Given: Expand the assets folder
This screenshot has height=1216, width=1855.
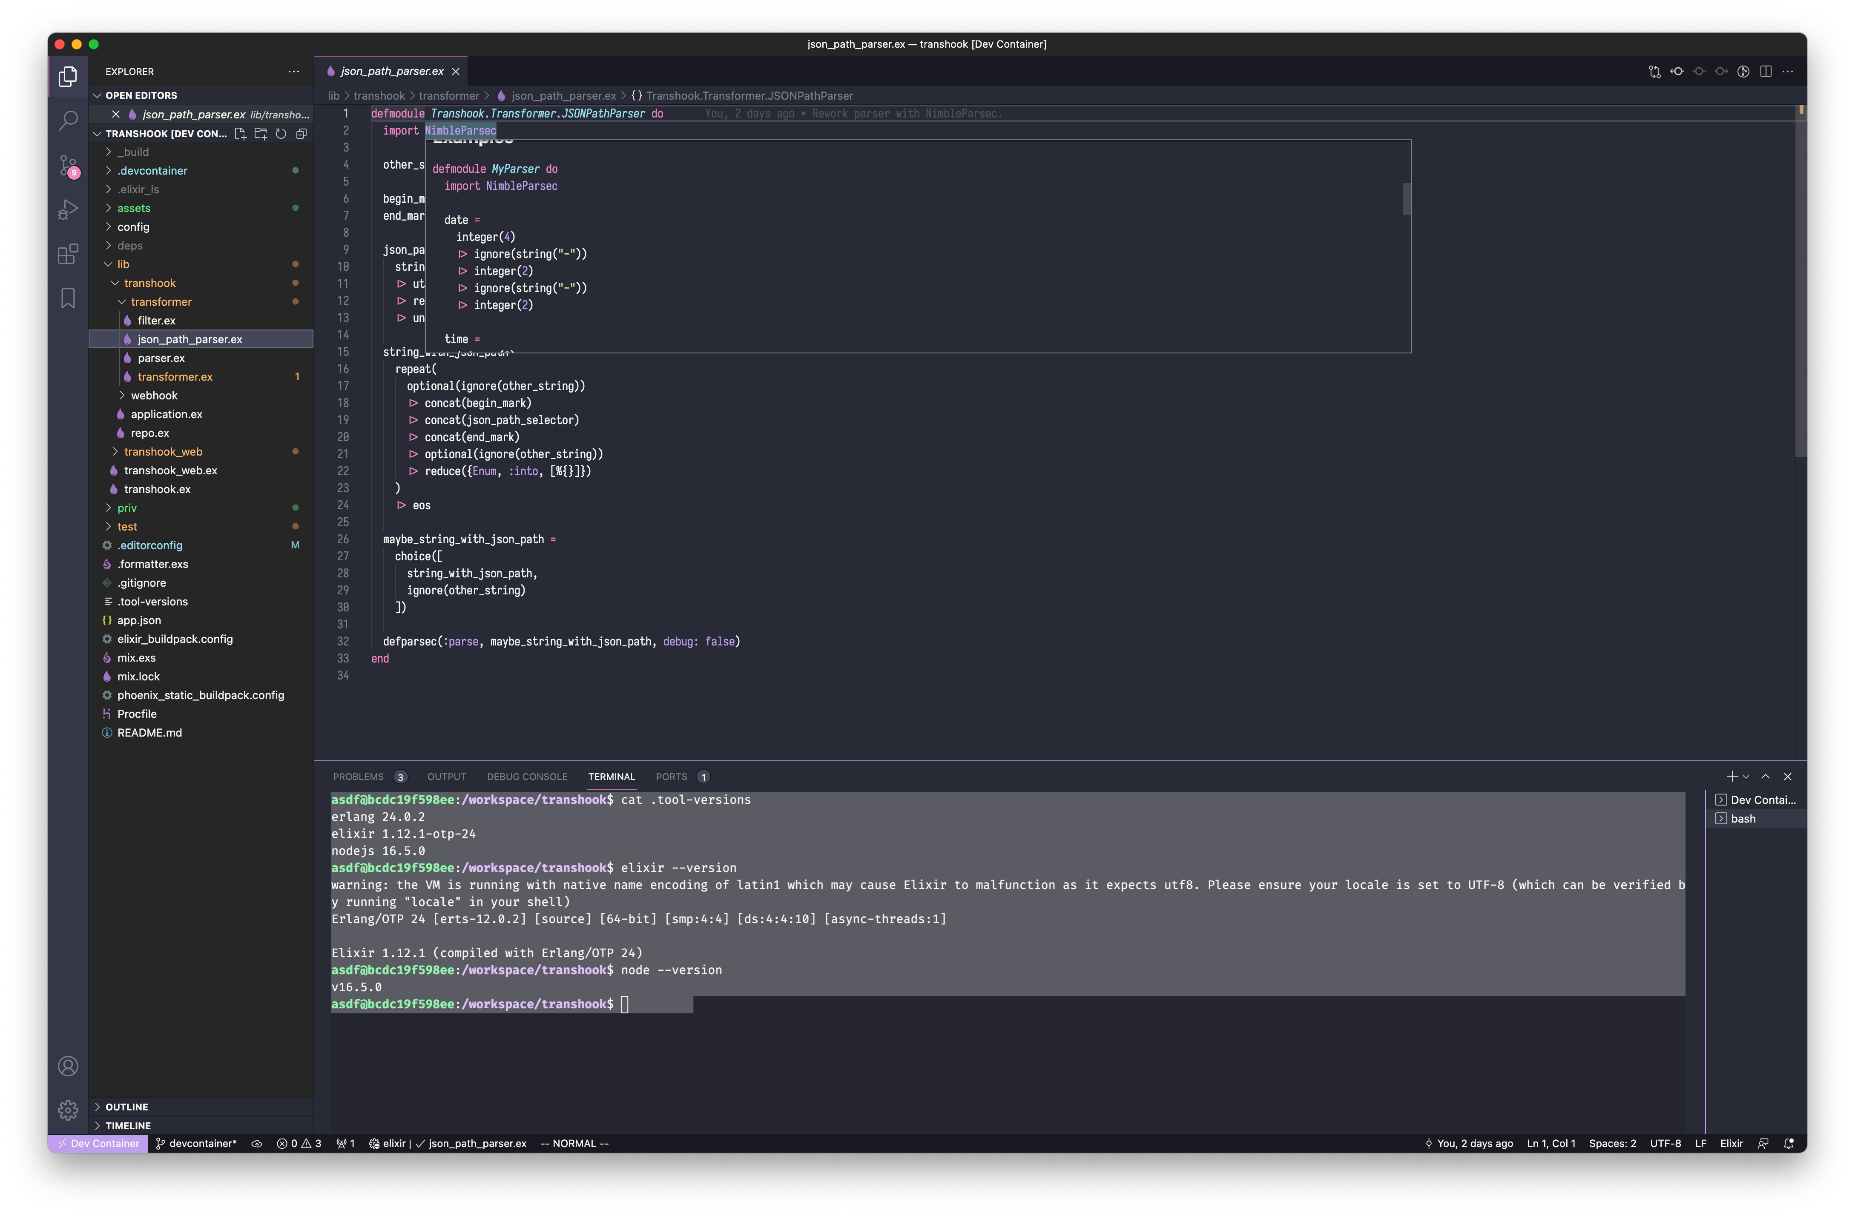Looking at the screenshot, I should [133, 207].
